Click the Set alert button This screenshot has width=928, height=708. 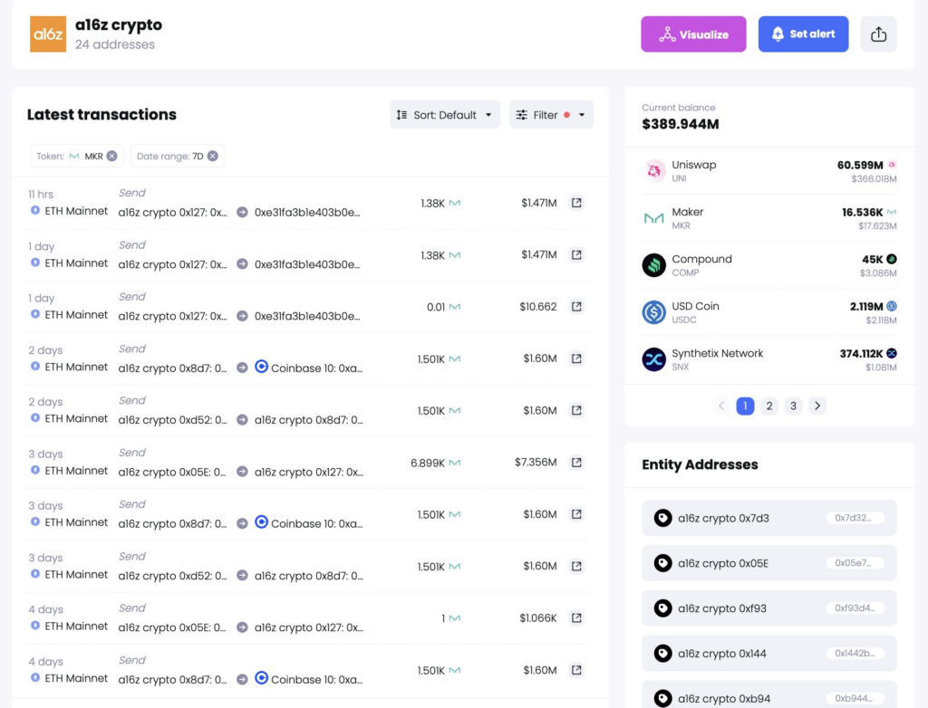803,34
